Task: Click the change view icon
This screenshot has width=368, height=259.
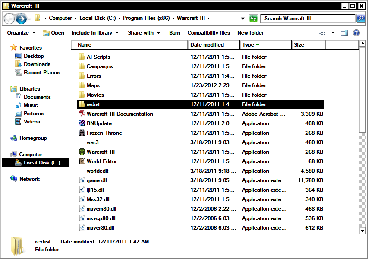Action: coord(322,33)
